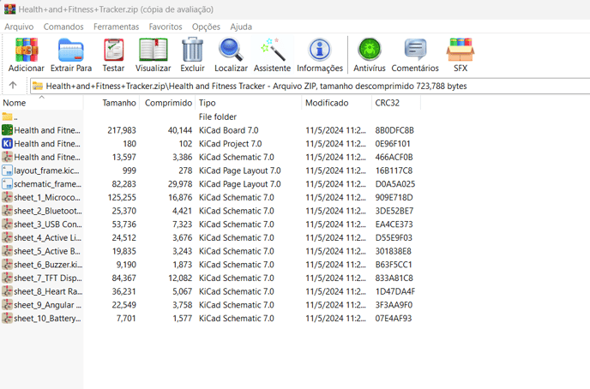Sort files by CRC32 column header
This screenshot has height=389, width=590.
(x=396, y=103)
